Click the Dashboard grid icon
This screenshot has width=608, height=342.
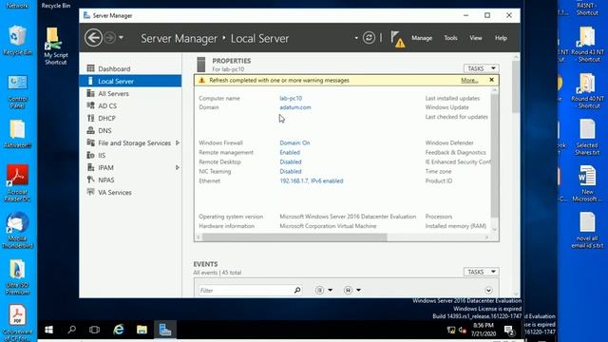tap(91, 68)
